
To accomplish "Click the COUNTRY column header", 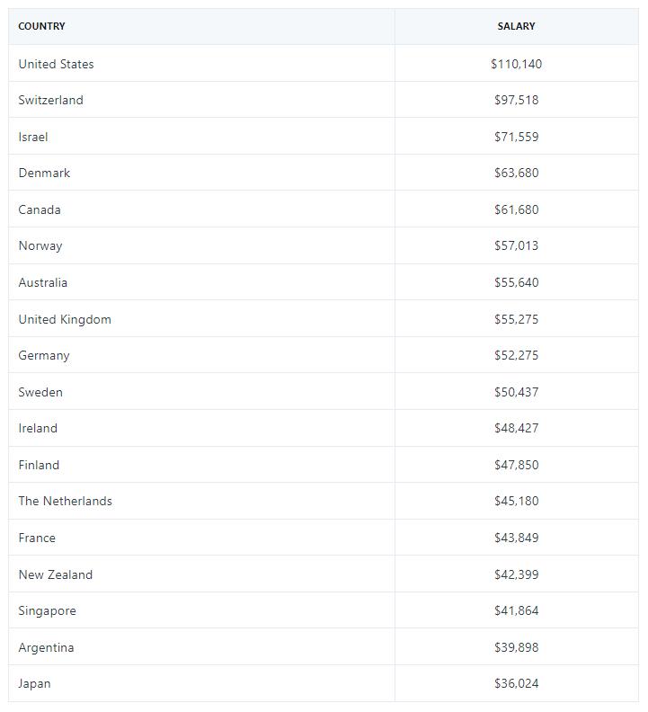I will [x=41, y=27].
